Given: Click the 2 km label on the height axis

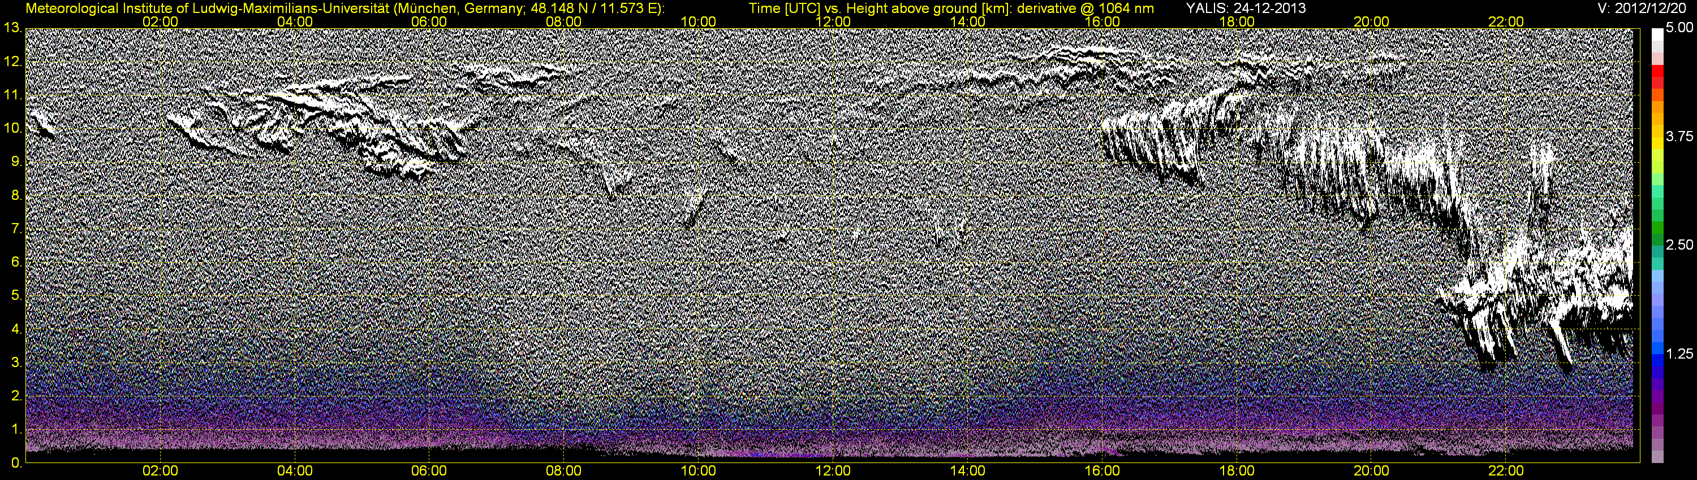Looking at the screenshot, I should (x=16, y=396).
